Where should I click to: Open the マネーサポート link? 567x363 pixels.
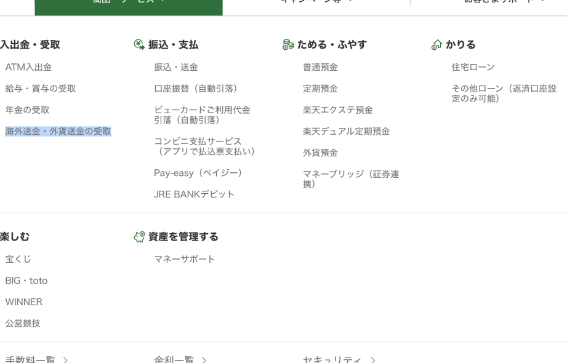pyautogui.click(x=185, y=259)
